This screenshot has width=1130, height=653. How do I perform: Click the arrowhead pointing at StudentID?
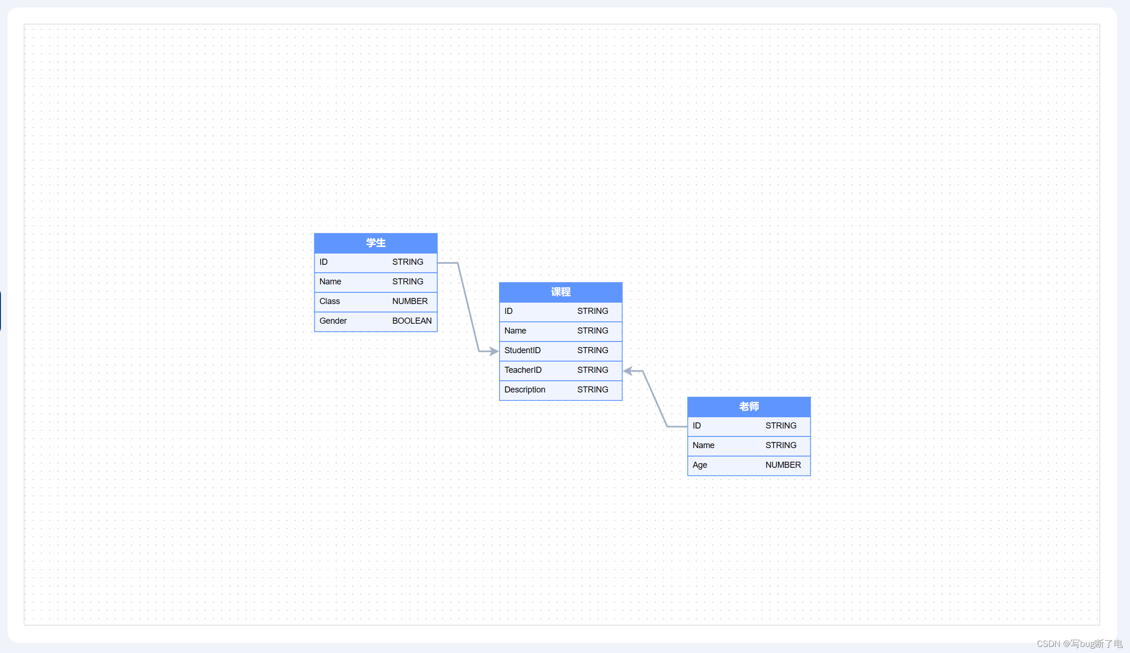click(x=493, y=351)
